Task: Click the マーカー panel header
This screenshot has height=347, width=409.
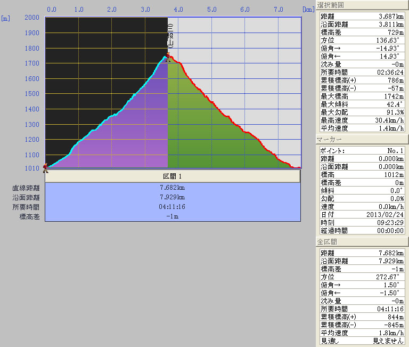Action: click(x=362, y=140)
